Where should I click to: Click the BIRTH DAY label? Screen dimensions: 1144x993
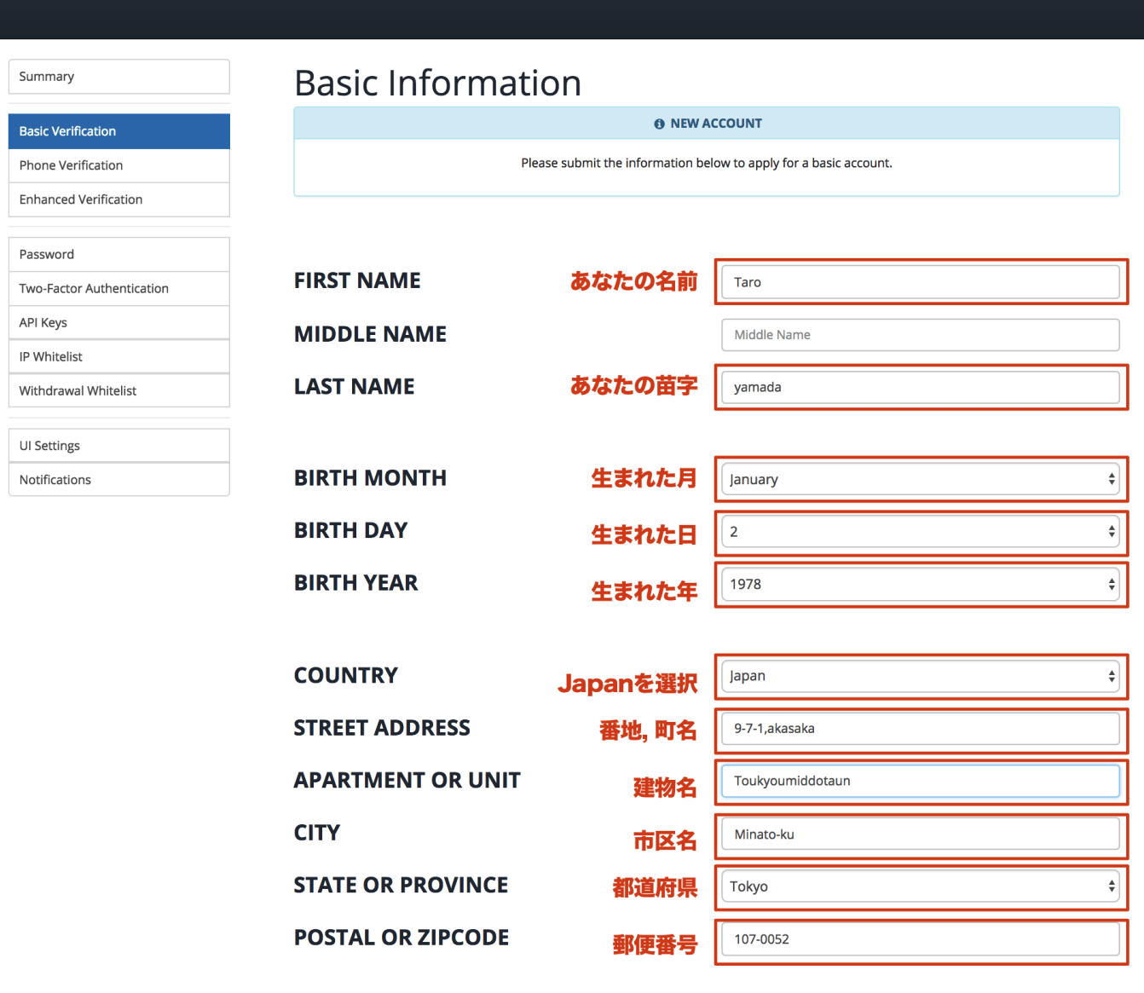[350, 530]
